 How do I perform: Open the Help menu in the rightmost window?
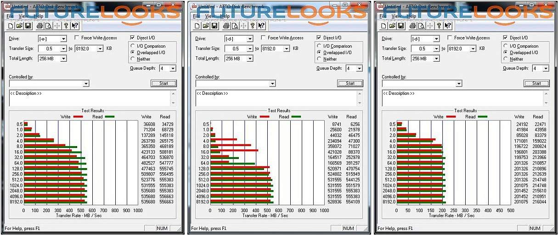coord(411,16)
